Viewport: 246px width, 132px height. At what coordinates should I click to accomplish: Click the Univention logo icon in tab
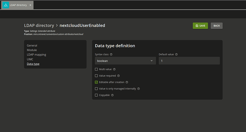(x=6, y=5)
